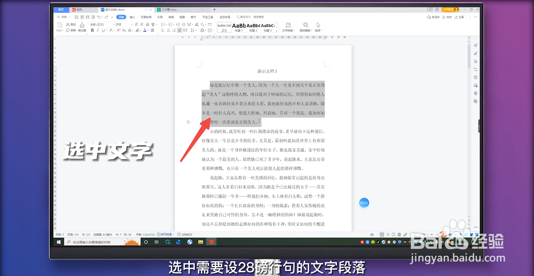Open the 插入 ribbon tab

pyautogui.click(x=132, y=17)
